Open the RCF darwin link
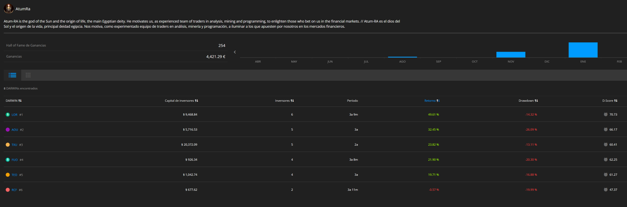Image resolution: width=627 pixels, height=207 pixels. [15, 190]
